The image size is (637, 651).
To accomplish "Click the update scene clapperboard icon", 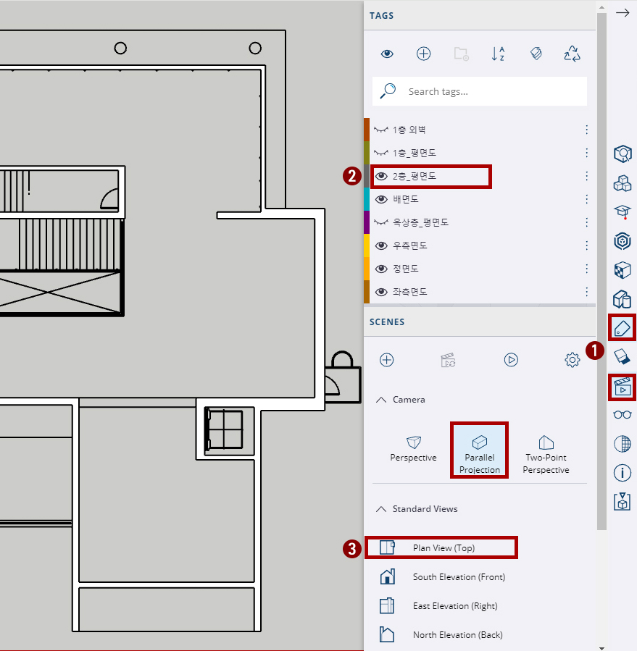I will (448, 360).
